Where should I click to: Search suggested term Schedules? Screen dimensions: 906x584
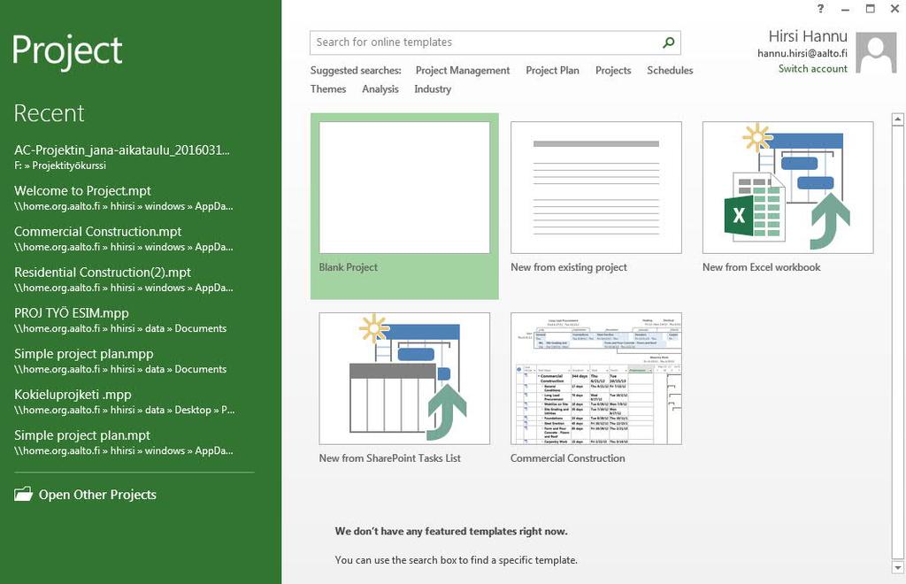click(x=670, y=71)
